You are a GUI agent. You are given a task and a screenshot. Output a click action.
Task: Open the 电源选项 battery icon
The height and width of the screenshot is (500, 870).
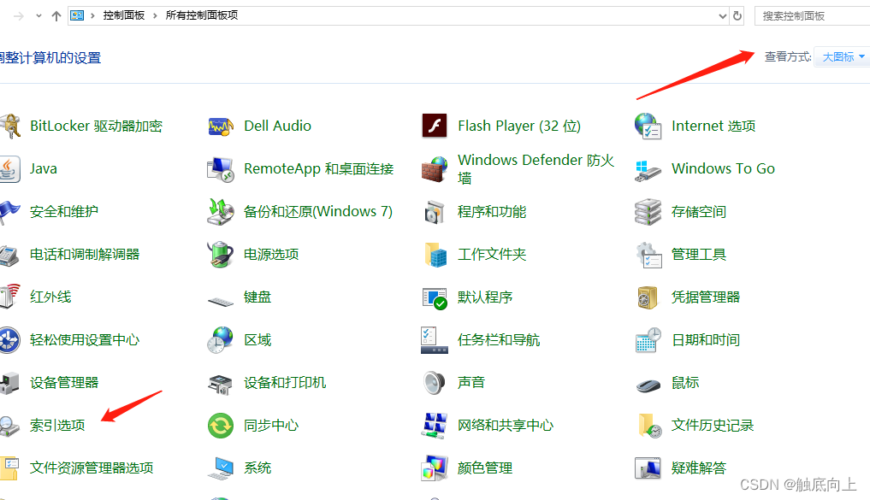[x=220, y=255]
